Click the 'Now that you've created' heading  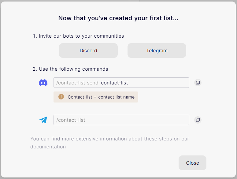click(x=118, y=18)
